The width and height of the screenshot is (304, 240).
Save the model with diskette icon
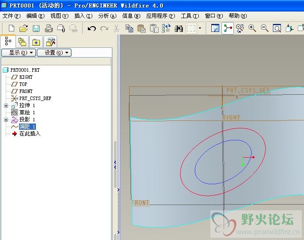coord(36,28)
